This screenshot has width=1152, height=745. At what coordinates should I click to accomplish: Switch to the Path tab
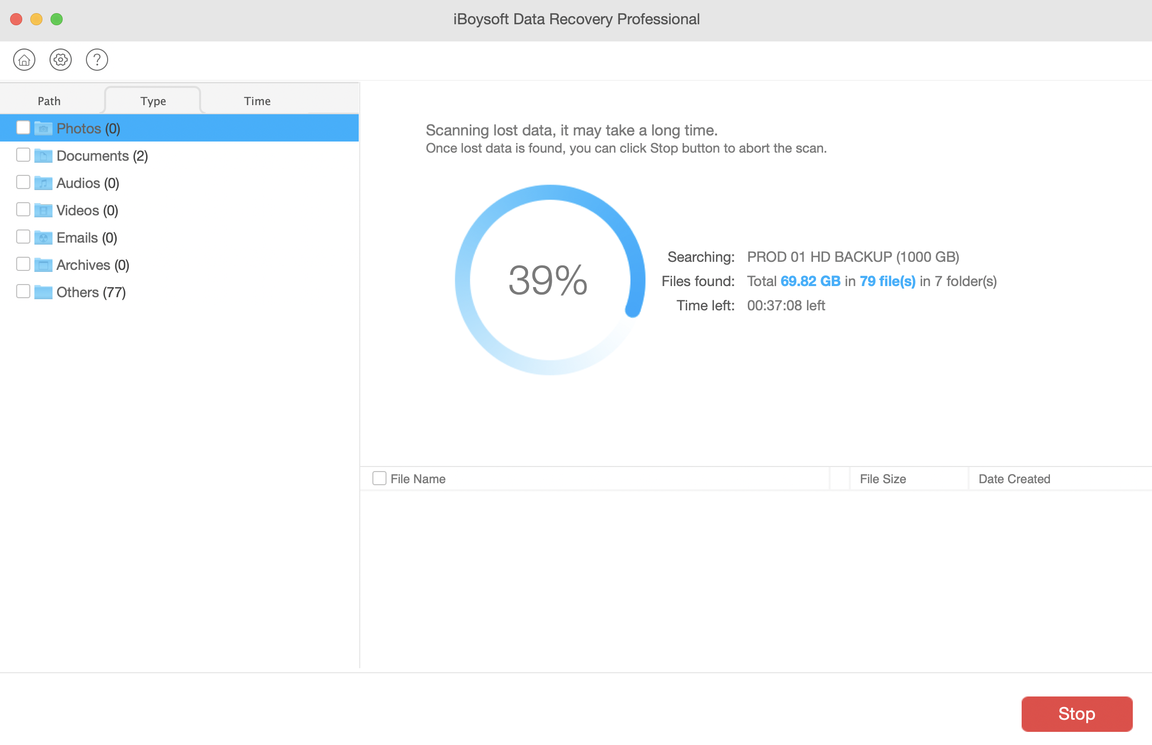(x=50, y=101)
